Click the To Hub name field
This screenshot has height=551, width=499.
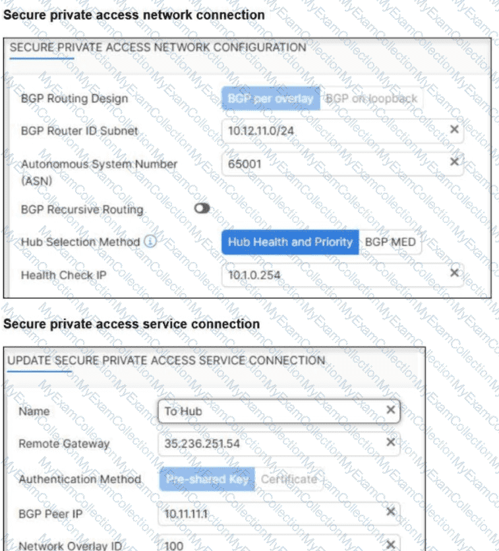270,411
